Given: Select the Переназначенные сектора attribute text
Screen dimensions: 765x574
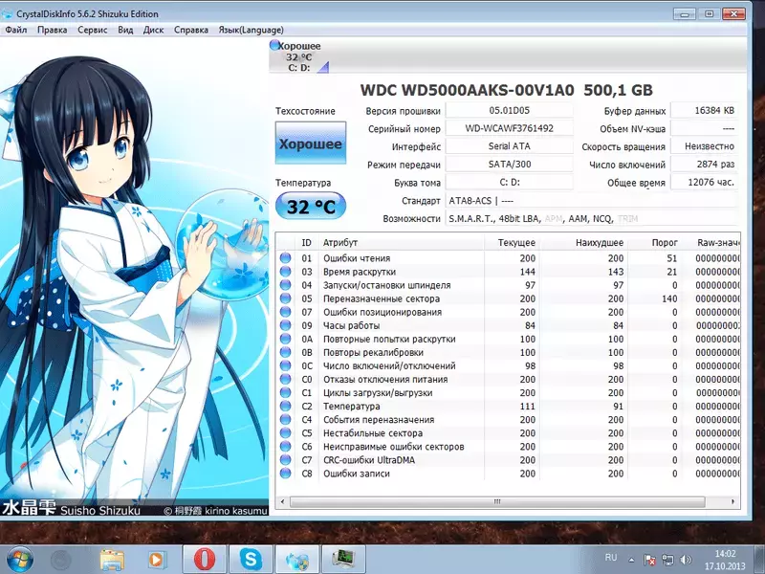Looking at the screenshot, I should tap(382, 298).
